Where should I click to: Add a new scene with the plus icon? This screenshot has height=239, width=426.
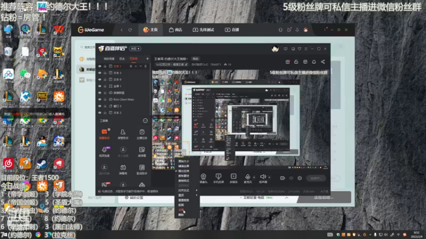[148, 58]
